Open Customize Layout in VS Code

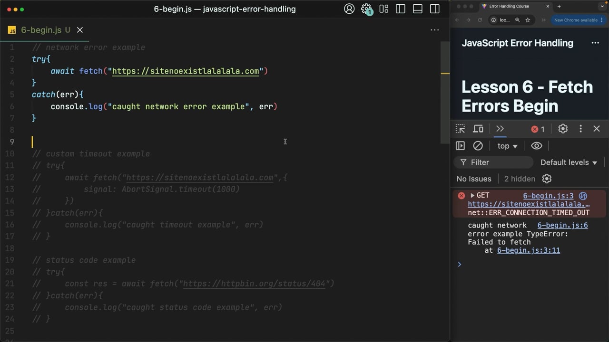tap(383, 9)
